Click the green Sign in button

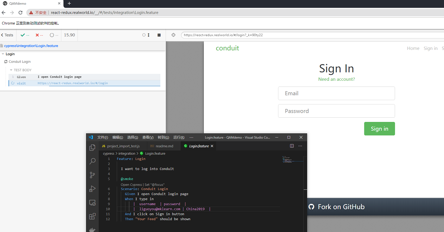pyautogui.click(x=379, y=129)
